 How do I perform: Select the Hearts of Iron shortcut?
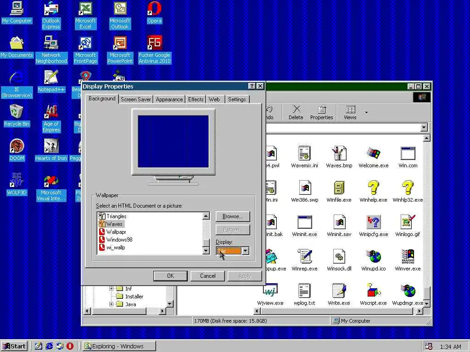pos(51,150)
